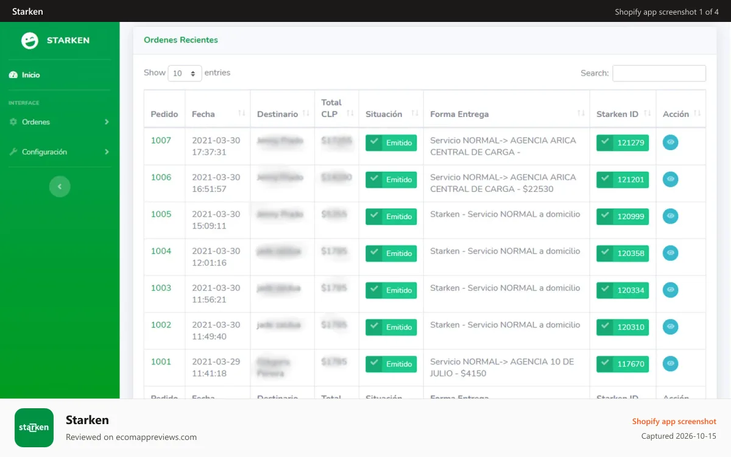Open the Ordenes menu item
731x457 pixels.
coord(60,122)
